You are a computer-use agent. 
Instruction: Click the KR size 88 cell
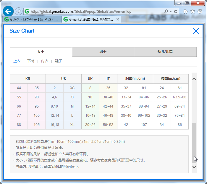point(19,125)
